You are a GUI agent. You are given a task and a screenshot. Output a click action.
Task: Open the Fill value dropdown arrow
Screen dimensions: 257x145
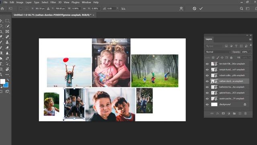point(250,58)
